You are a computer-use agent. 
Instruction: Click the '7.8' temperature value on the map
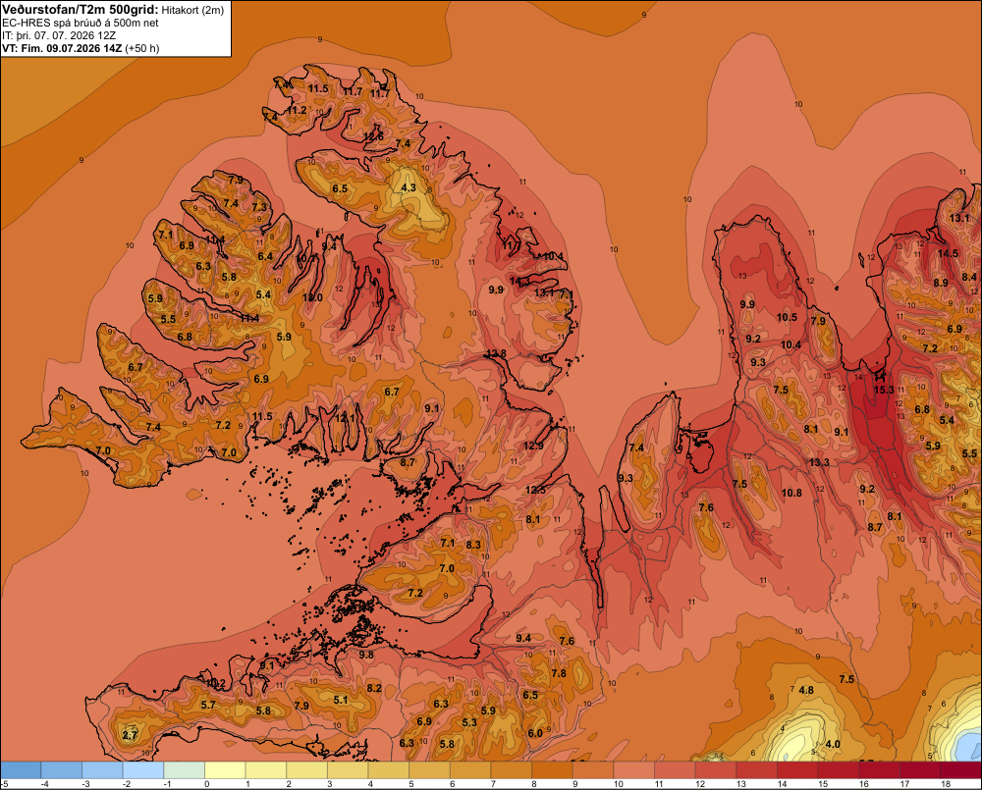coord(559,673)
